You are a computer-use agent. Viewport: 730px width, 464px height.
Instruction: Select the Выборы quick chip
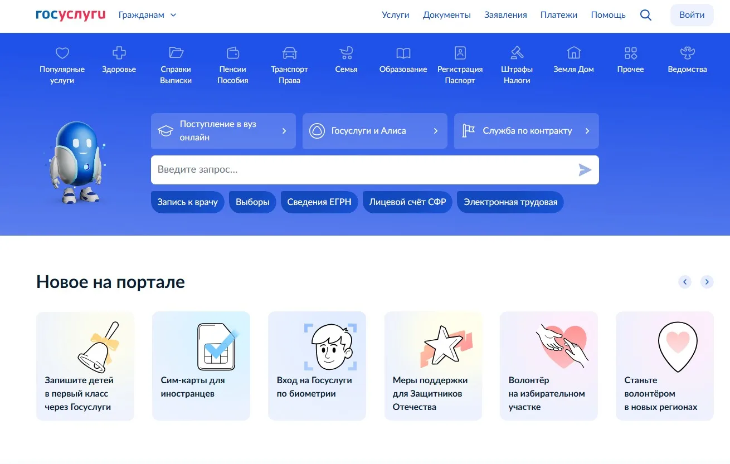pos(252,202)
